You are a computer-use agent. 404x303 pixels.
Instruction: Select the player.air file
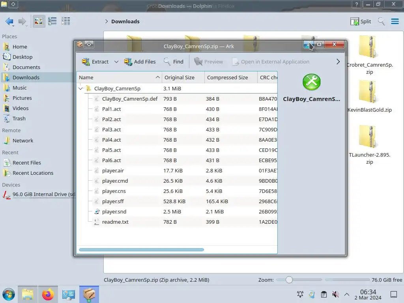177,171
